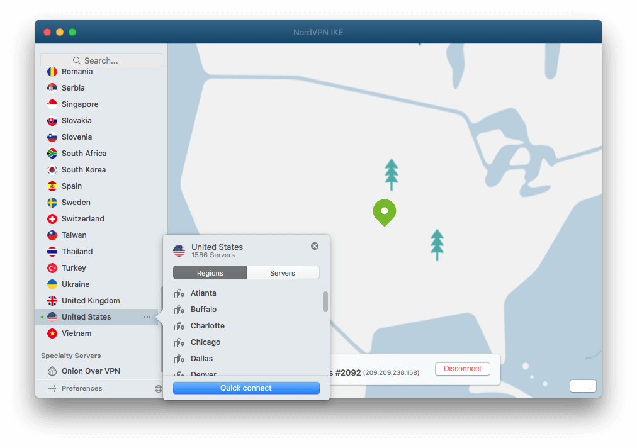
Task: Click the 1586 Servers label
Action: (213, 255)
